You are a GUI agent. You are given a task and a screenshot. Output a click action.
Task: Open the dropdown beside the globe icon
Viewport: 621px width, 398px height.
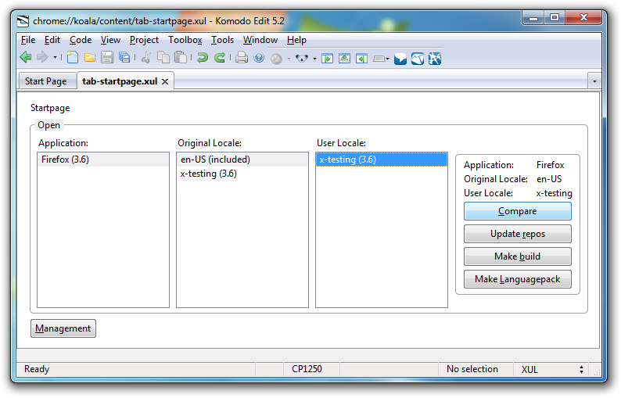point(289,59)
